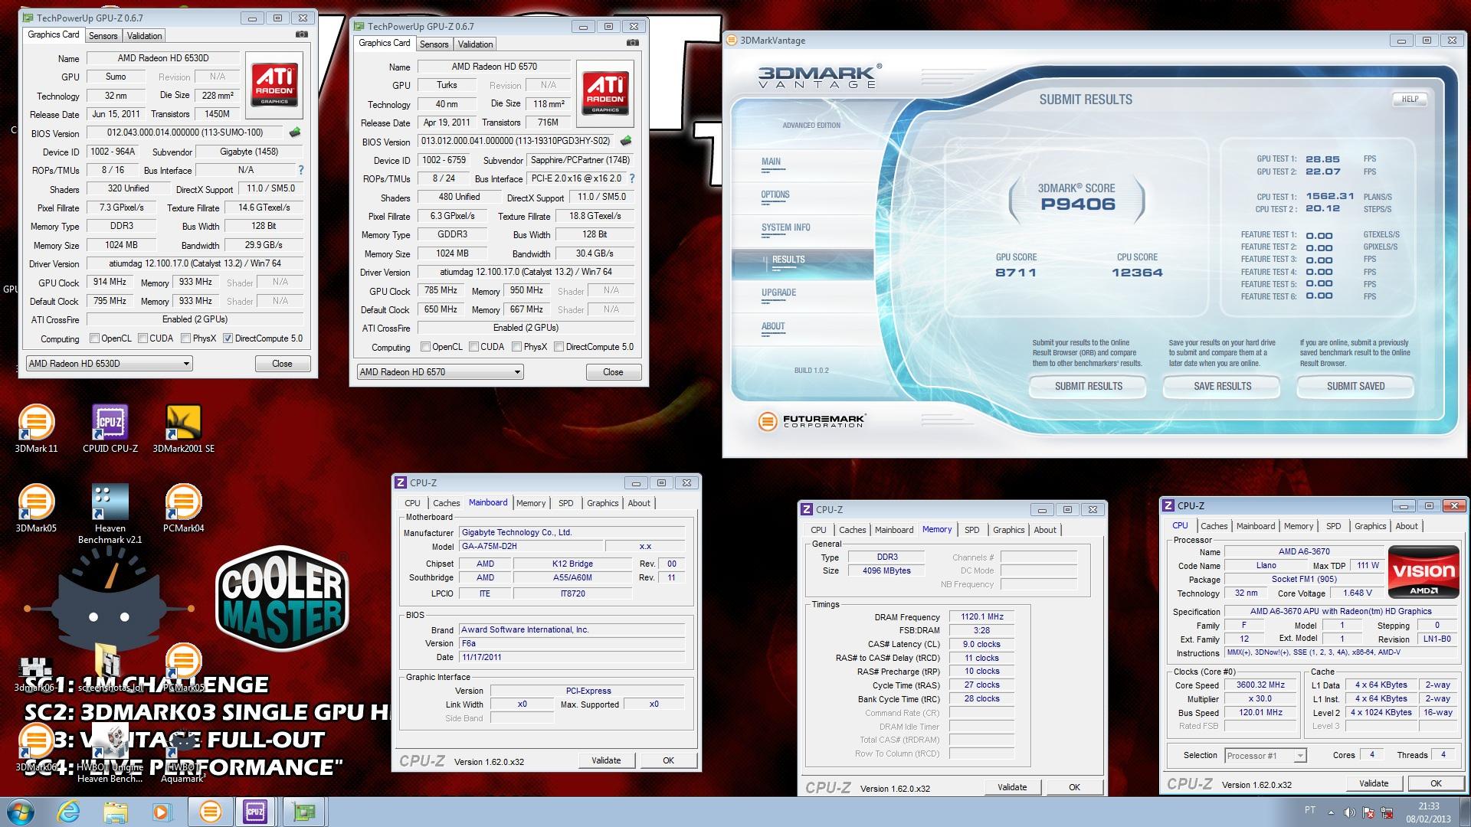Open the Memory tab in CPU-Z Mainboard window

pos(531,503)
